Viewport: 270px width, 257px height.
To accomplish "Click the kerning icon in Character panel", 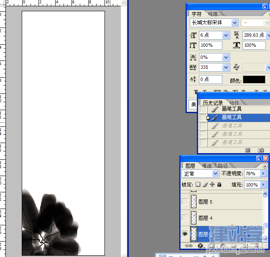I will [x=237, y=67].
